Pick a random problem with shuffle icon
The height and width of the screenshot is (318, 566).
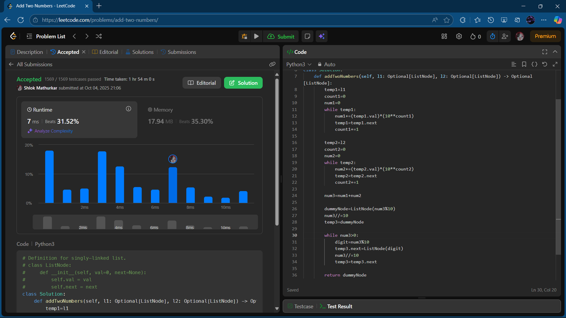click(99, 36)
